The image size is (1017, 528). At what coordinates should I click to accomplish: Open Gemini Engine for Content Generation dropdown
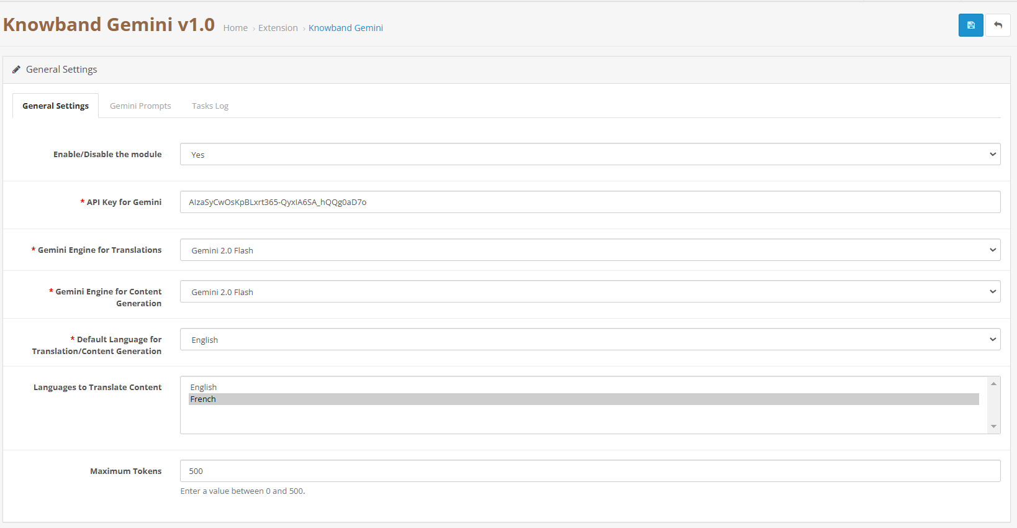590,292
